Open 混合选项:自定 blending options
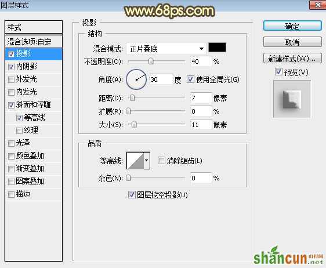326x268 pixels. [x=33, y=42]
